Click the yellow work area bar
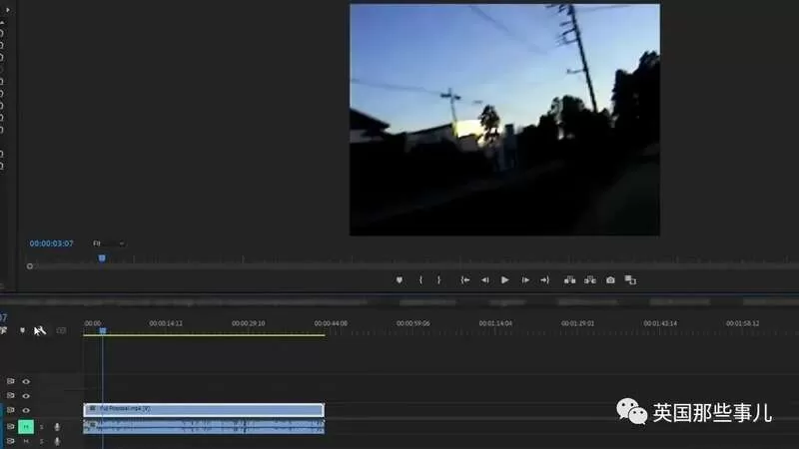Screen dimensions: 799x449 (x=204, y=335)
